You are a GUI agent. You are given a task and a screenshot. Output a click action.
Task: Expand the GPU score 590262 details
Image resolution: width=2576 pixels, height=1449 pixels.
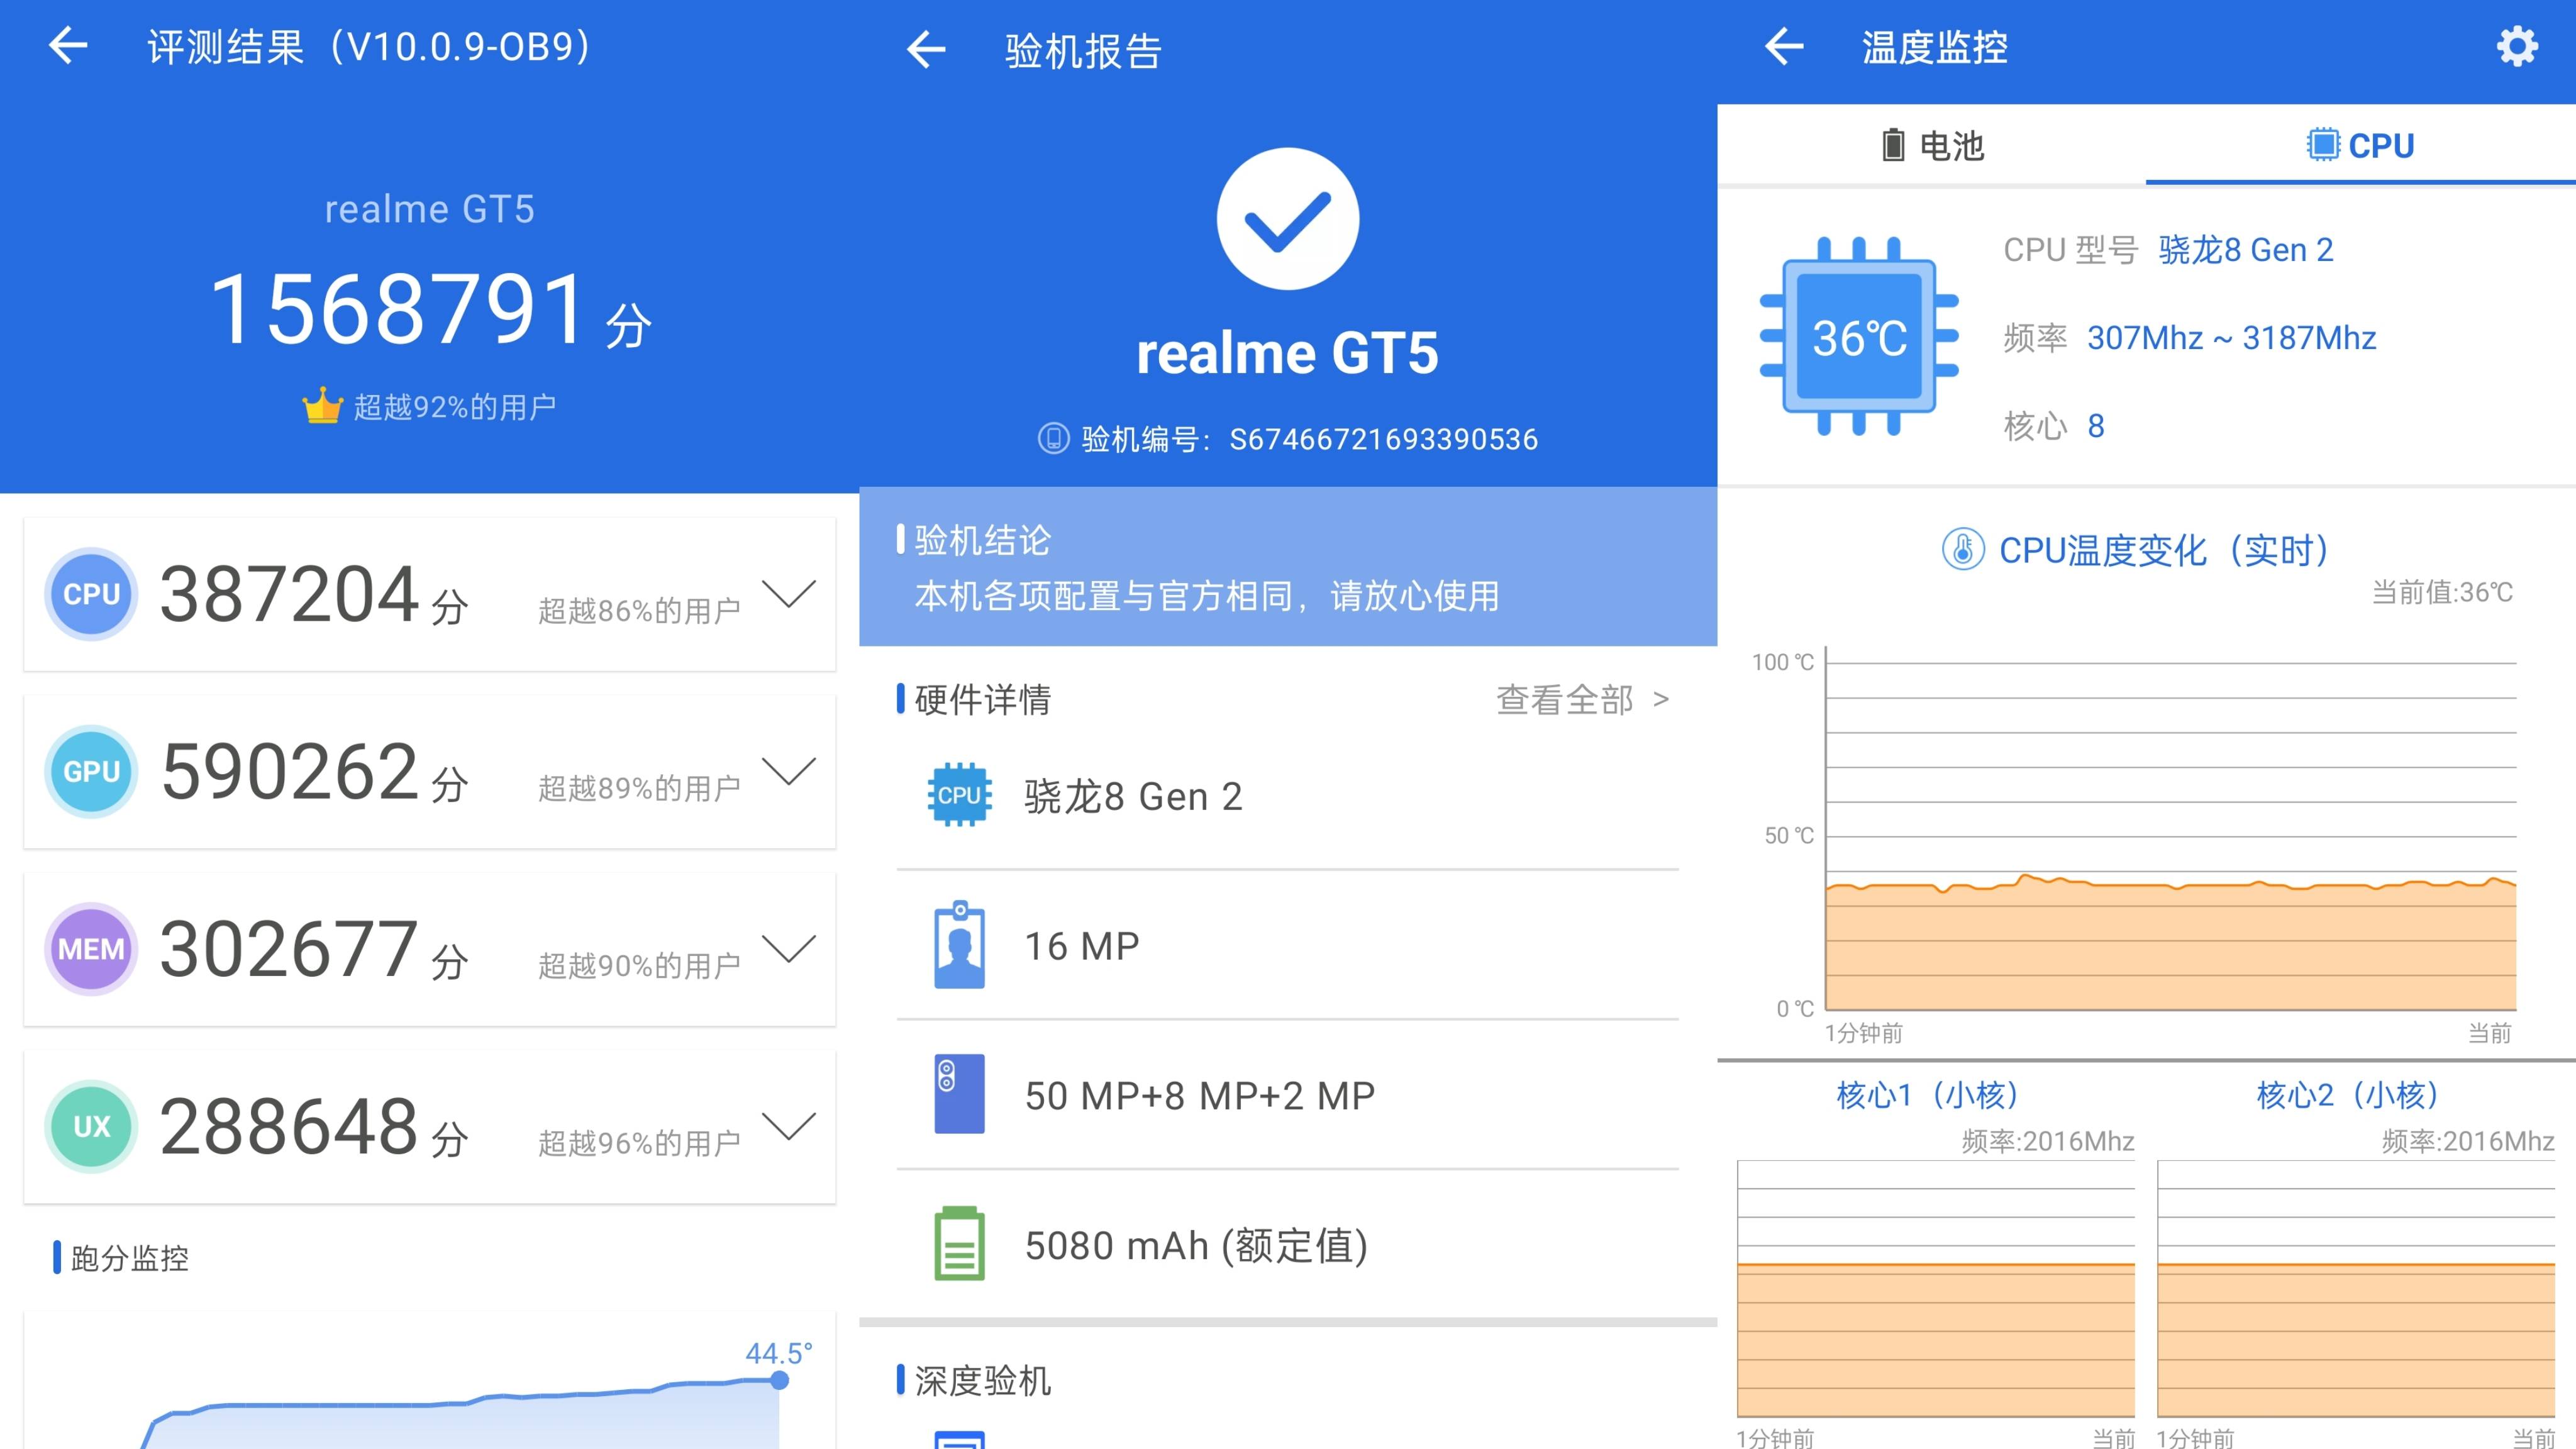tap(789, 770)
